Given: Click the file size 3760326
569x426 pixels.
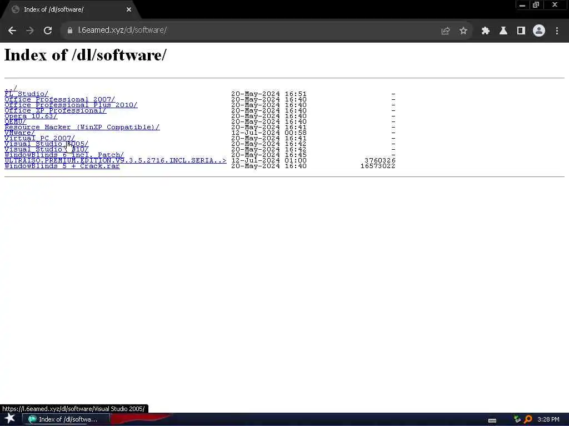Looking at the screenshot, I should 380,160.
